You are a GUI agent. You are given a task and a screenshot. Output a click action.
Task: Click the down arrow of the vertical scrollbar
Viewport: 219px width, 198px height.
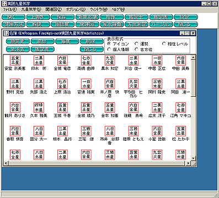[193, 158]
